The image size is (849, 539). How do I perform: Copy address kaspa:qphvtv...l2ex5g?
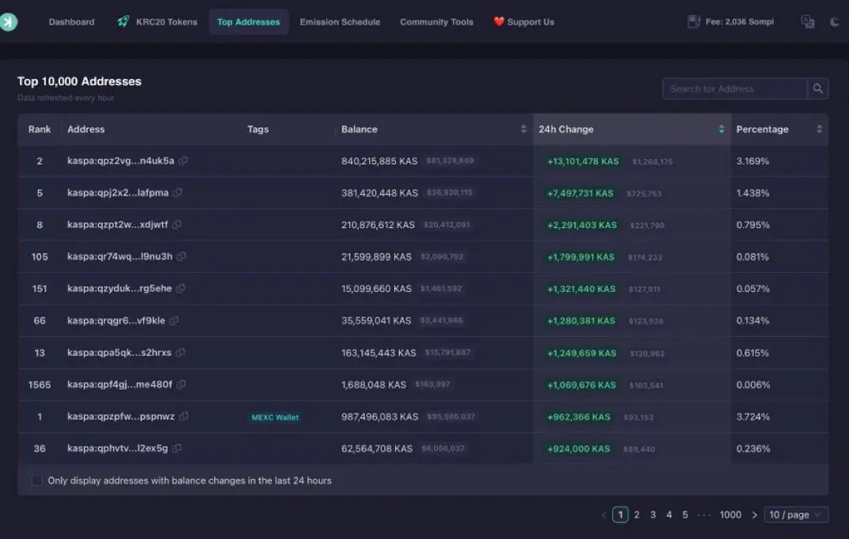tap(177, 448)
